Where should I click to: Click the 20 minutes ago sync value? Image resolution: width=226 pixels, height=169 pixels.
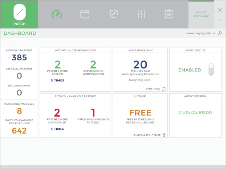(x=140, y=65)
